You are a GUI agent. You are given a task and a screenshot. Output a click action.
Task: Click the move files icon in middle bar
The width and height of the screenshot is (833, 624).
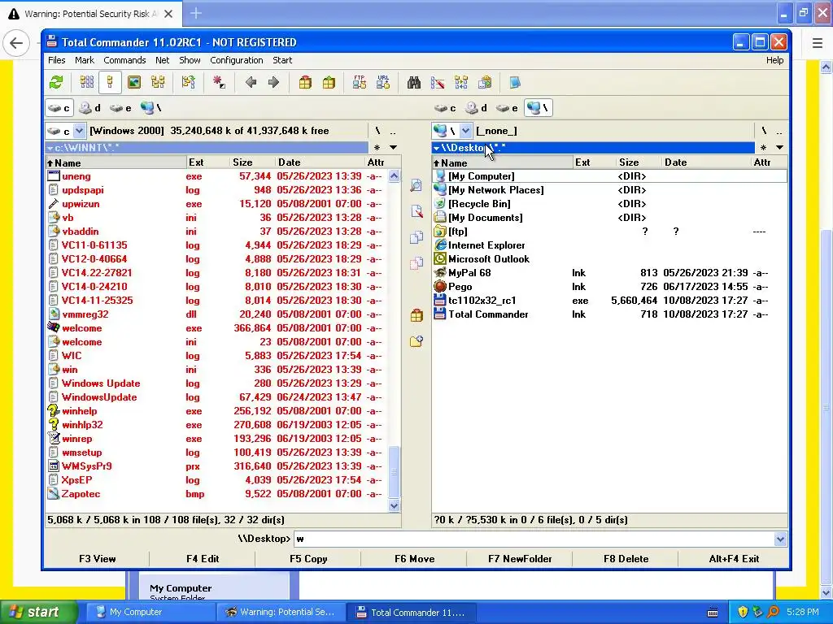[416, 263]
